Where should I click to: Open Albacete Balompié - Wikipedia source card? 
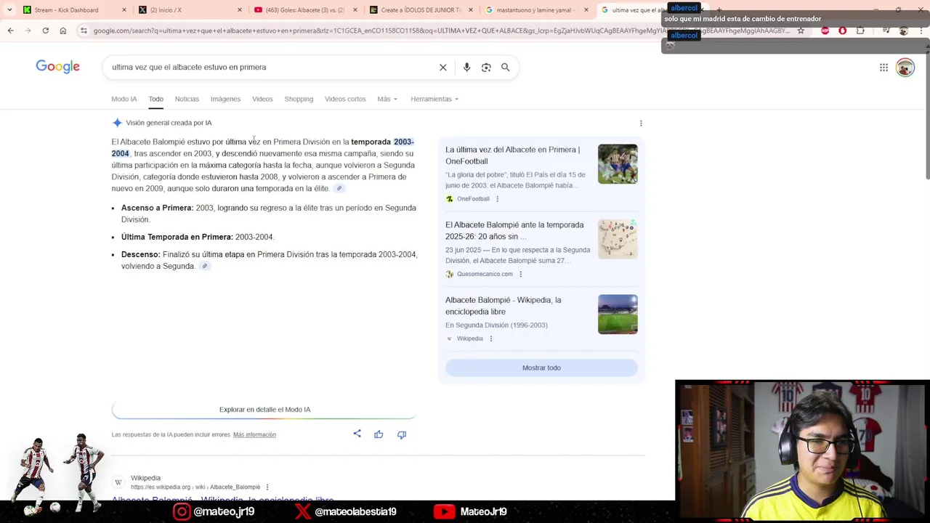pyautogui.click(x=503, y=306)
